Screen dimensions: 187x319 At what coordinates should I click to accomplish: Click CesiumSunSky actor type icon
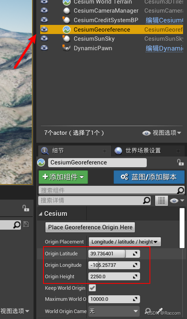point(66,39)
